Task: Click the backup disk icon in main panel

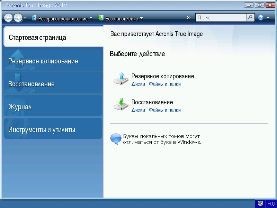Action: [x=121, y=79]
